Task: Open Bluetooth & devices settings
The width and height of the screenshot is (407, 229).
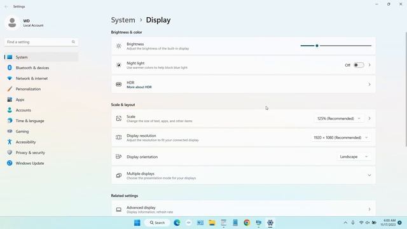Action: (x=41, y=68)
